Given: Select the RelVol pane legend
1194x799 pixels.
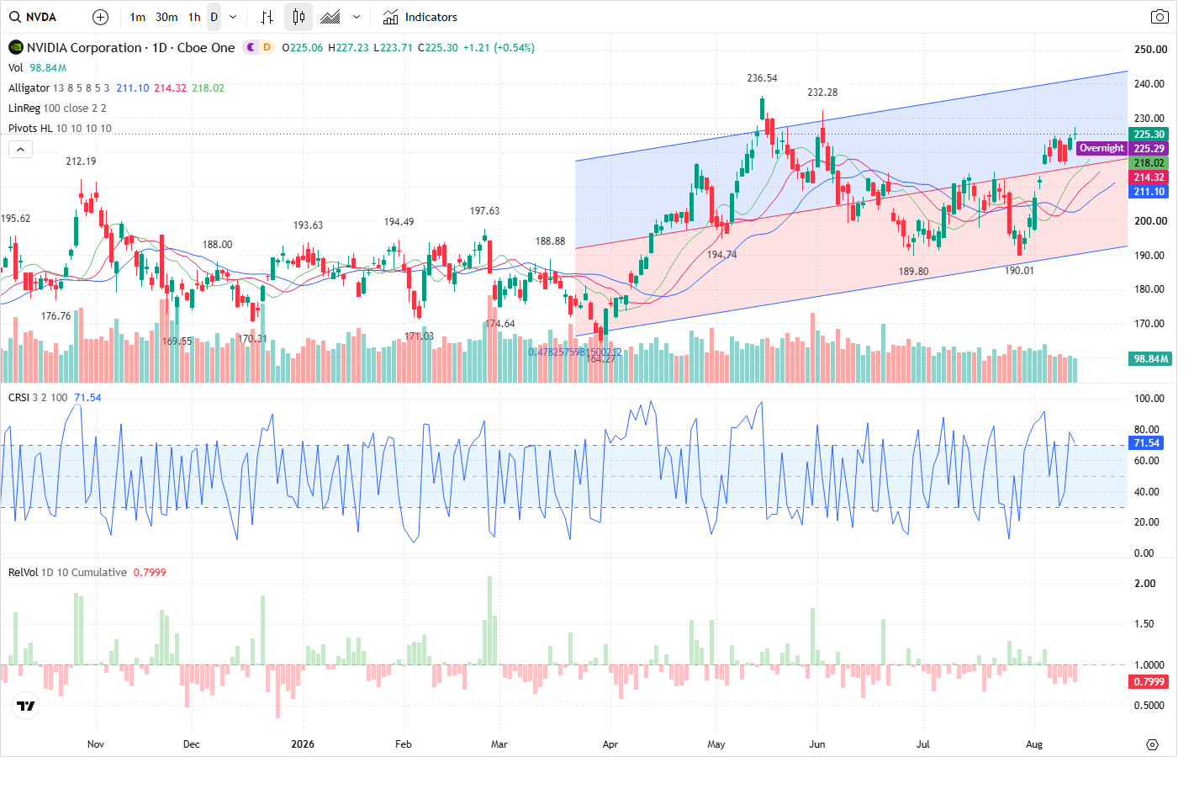Looking at the screenshot, I should [x=87, y=573].
